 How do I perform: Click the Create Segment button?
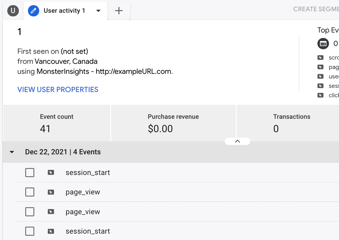[x=316, y=9]
